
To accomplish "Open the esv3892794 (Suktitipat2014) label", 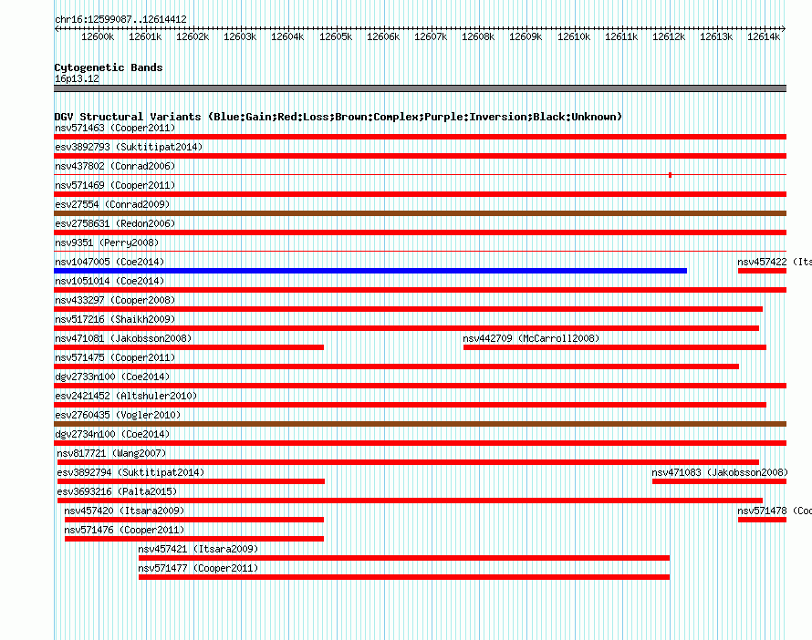I will coord(130,472).
